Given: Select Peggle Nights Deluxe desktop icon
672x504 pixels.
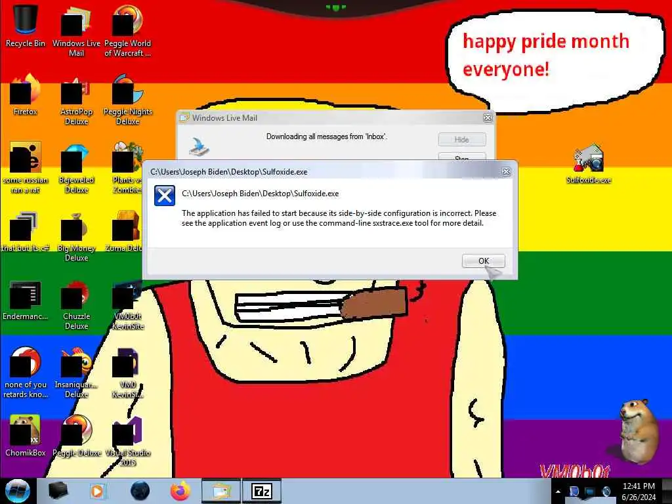Looking at the screenshot, I should click(128, 100).
